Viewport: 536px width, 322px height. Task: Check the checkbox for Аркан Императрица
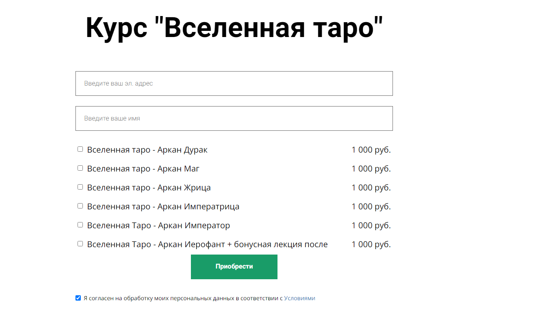(80, 206)
